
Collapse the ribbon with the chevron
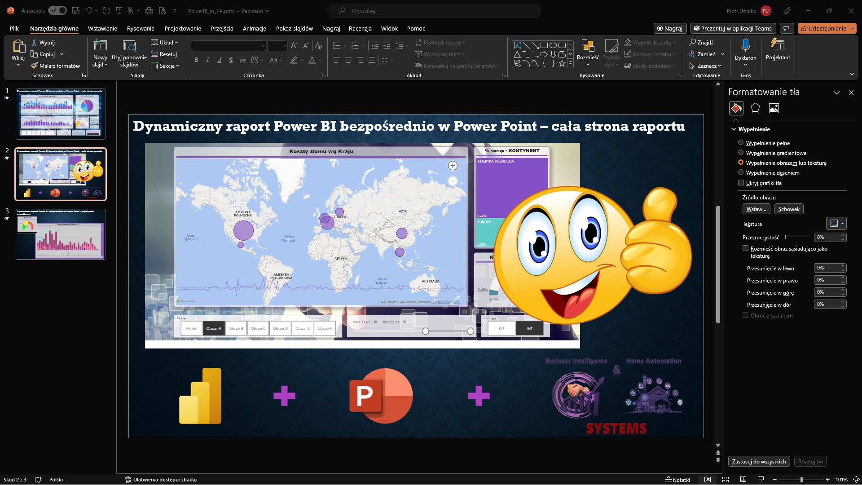[x=852, y=74]
